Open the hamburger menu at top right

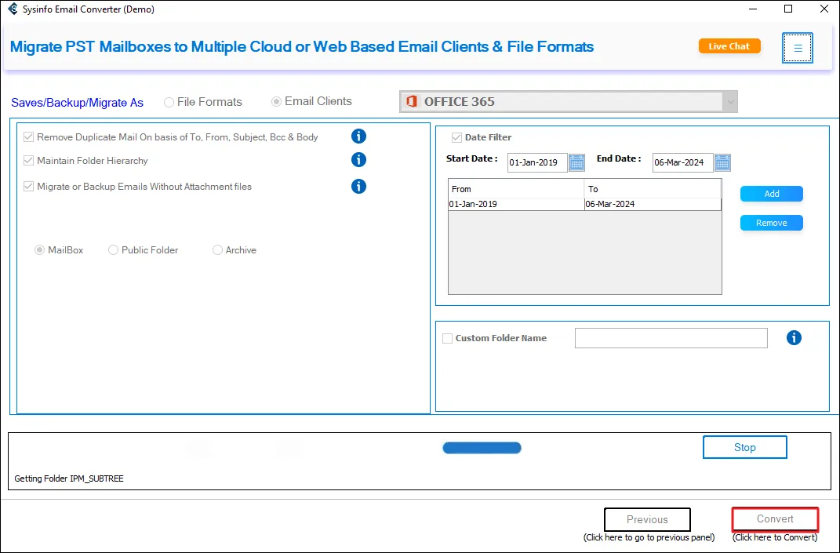click(x=797, y=48)
